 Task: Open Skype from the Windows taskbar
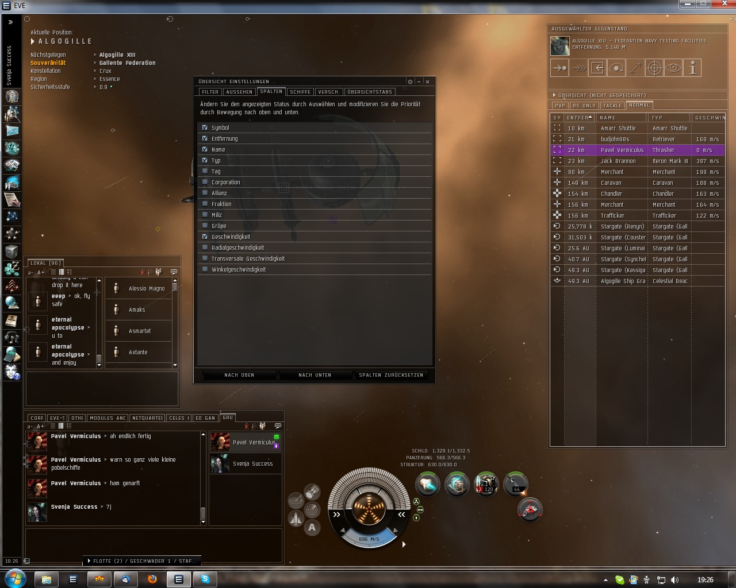coord(205,579)
